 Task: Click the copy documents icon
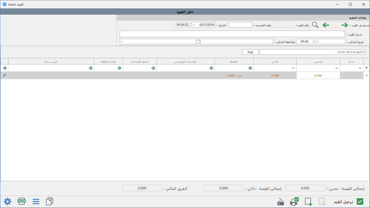click(x=50, y=201)
